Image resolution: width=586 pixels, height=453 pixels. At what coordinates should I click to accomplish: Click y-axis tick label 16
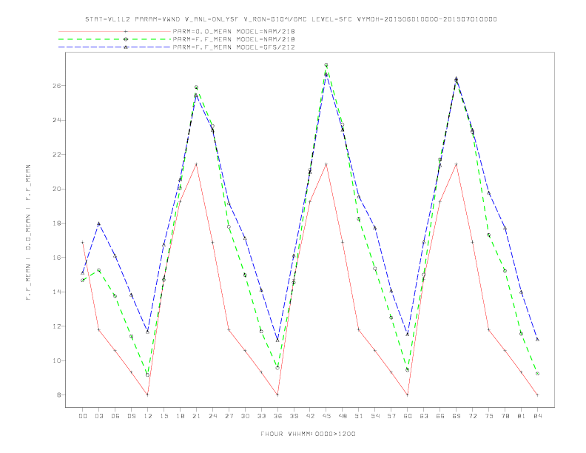coord(56,258)
